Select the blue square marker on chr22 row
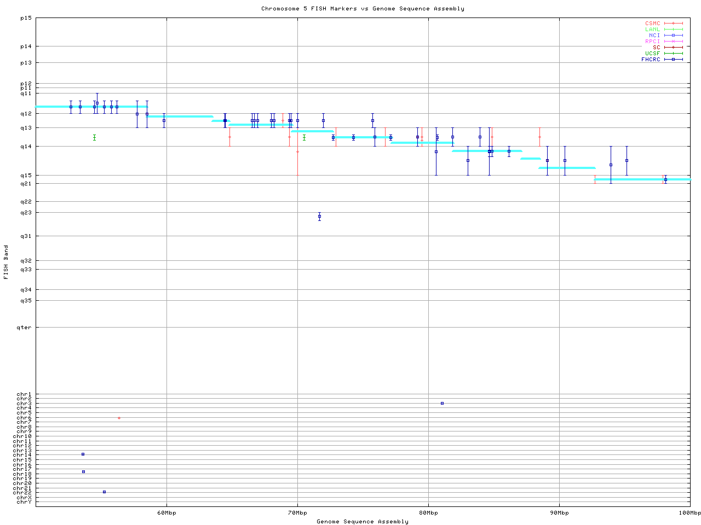The image size is (701, 525). [104, 492]
